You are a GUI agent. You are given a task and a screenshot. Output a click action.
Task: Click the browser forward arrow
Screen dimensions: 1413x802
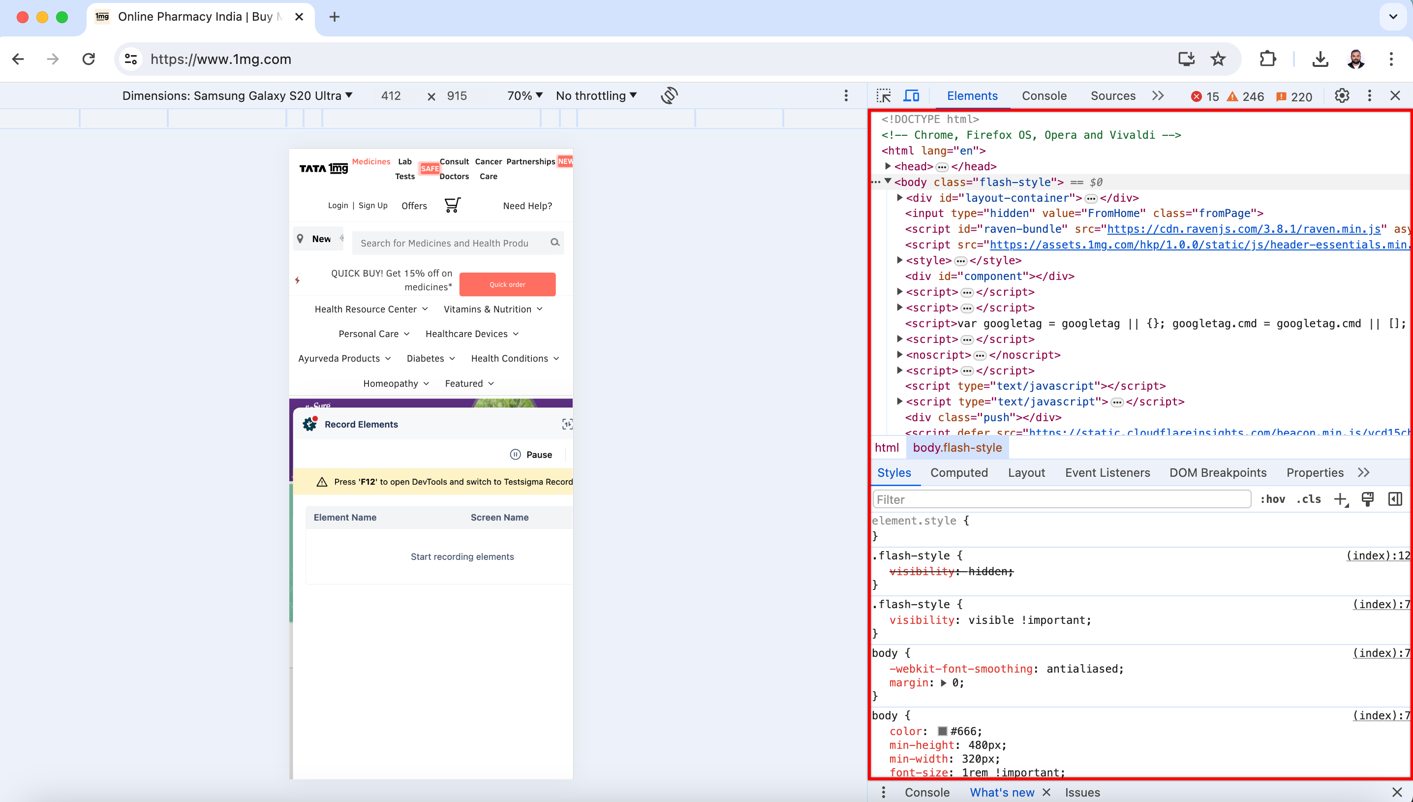click(x=53, y=59)
